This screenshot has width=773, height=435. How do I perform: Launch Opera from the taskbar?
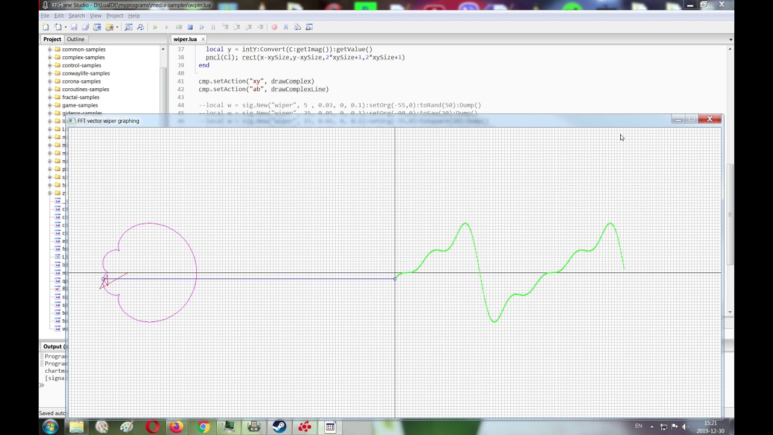pyautogui.click(x=152, y=427)
